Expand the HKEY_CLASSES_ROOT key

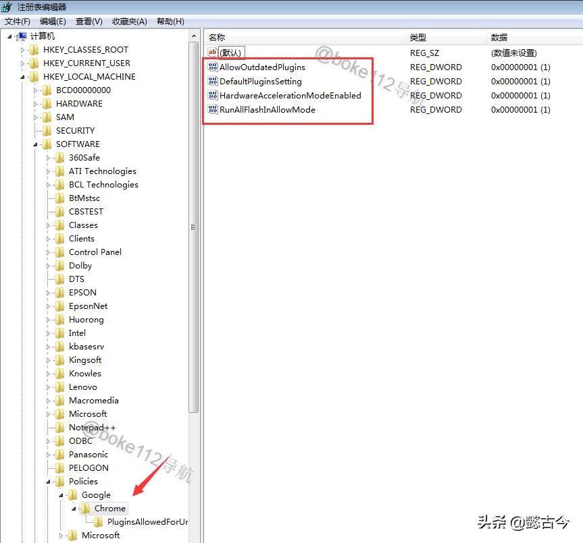tap(23, 50)
